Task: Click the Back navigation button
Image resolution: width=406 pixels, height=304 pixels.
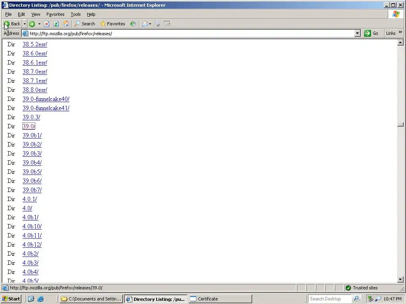Action: (x=12, y=24)
